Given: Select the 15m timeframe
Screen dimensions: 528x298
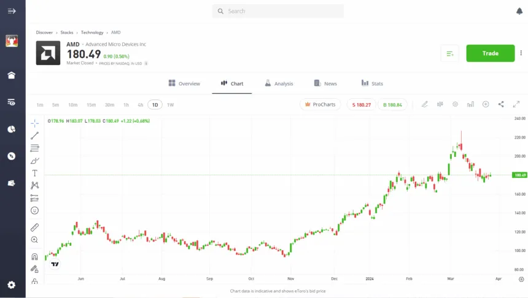Looking at the screenshot, I should (91, 105).
